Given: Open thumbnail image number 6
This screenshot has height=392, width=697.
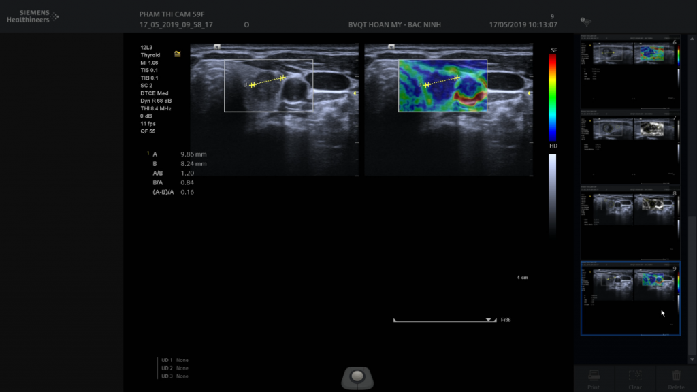Looking at the screenshot, I should [x=630, y=73].
